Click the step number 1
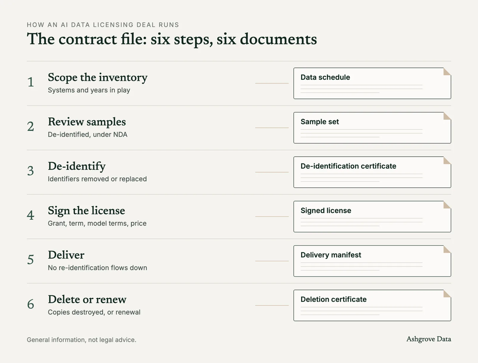The image size is (478, 363). click(x=30, y=82)
